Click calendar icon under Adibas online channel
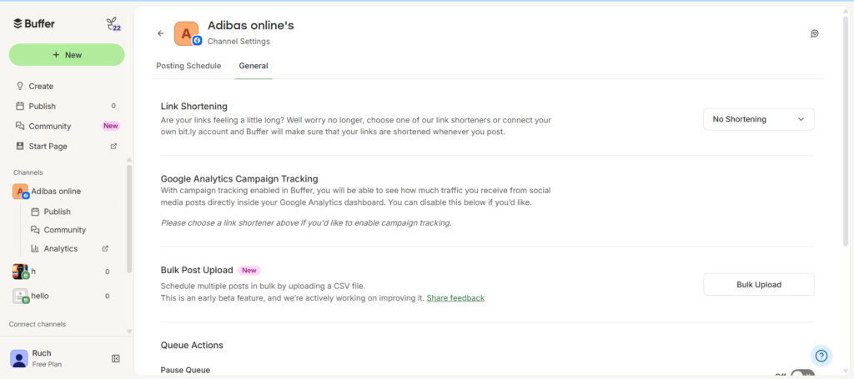The width and height of the screenshot is (854, 379). [35, 212]
